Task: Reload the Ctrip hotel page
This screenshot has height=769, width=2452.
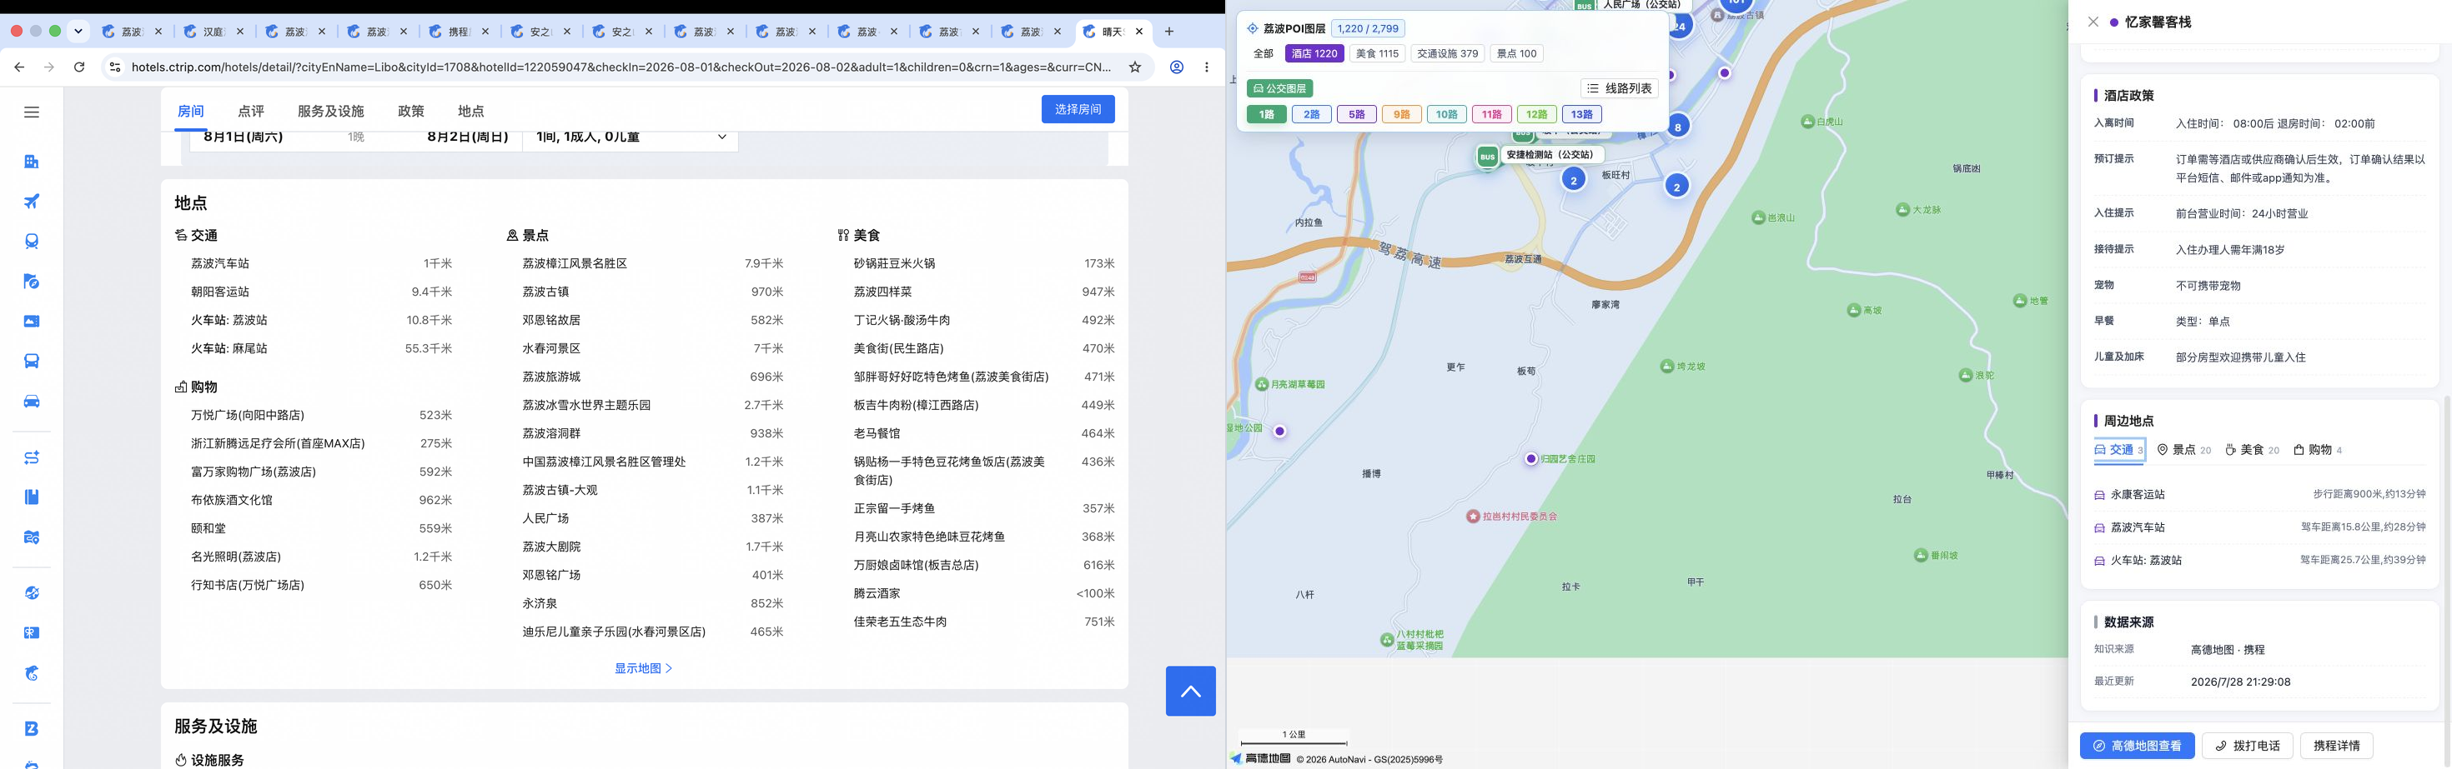Action: (x=79, y=67)
